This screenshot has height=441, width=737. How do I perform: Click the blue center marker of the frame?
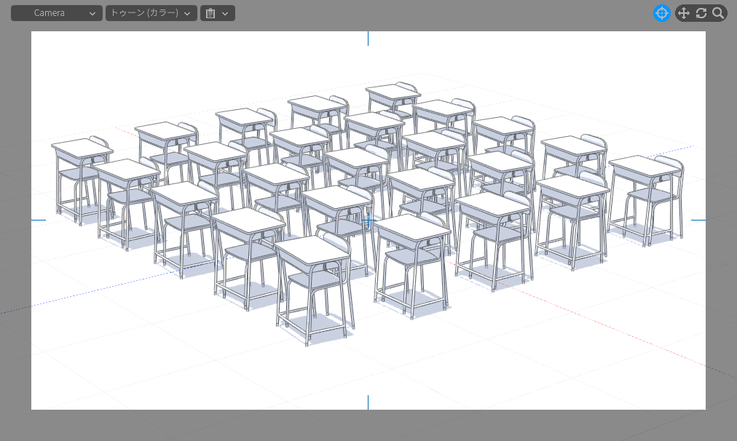pyautogui.click(x=368, y=220)
